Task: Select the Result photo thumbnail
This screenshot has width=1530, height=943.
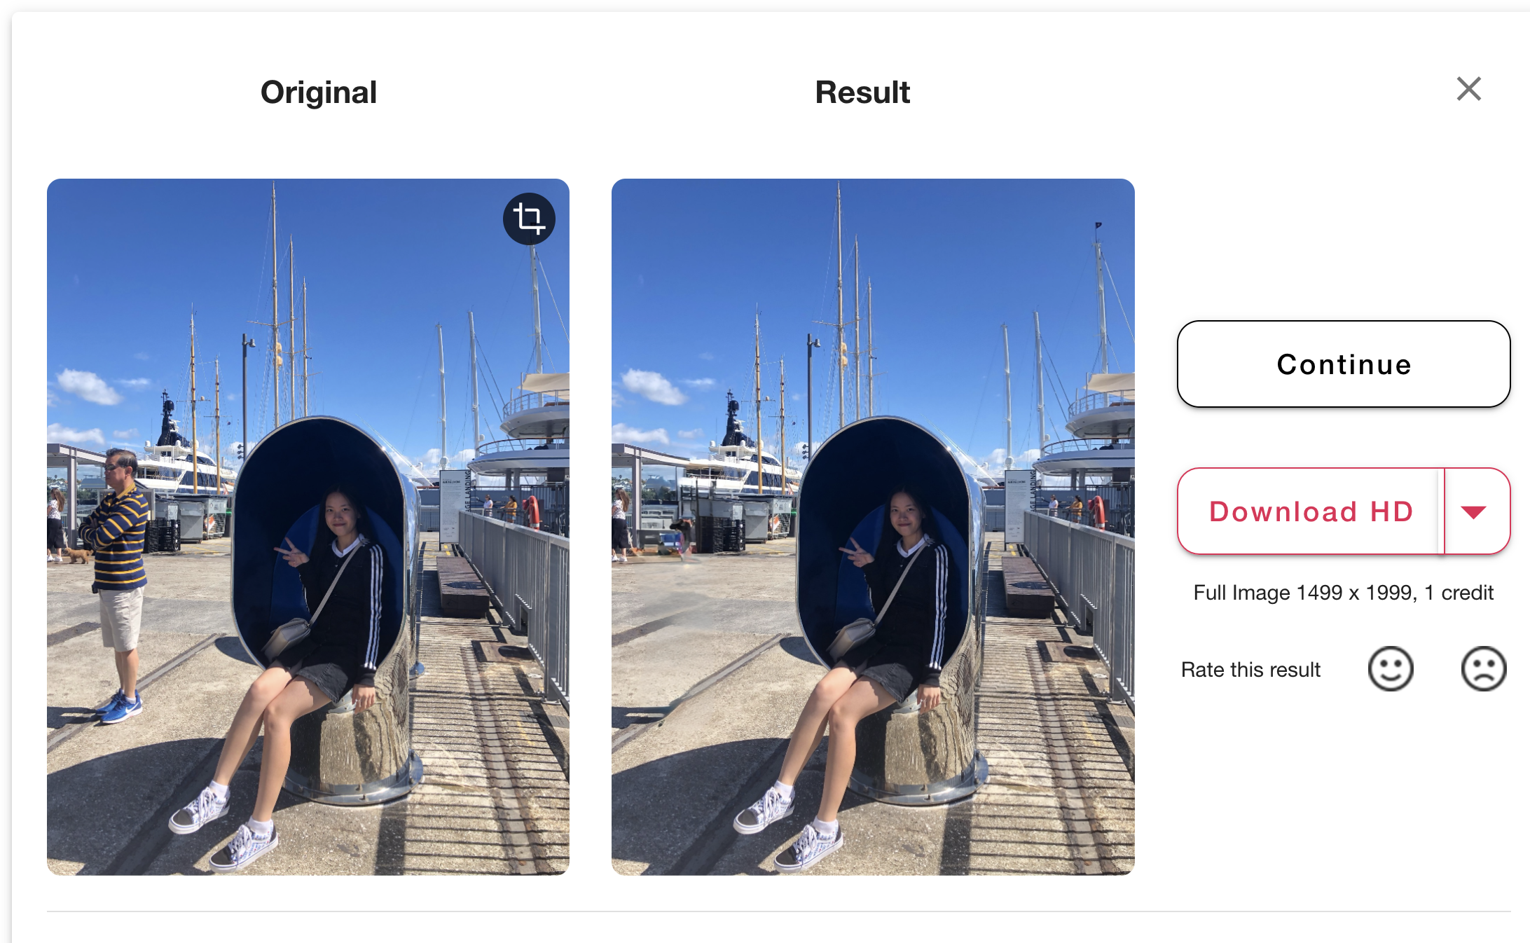Action: [x=873, y=527]
